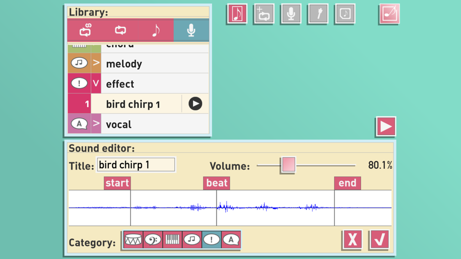Collapse the effect category

click(96, 83)
